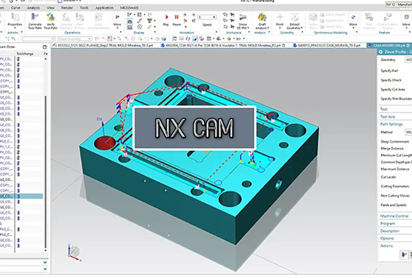Click the Toolchange column header
This screenshot has width=412, height=278.
[x=25, y=54]
